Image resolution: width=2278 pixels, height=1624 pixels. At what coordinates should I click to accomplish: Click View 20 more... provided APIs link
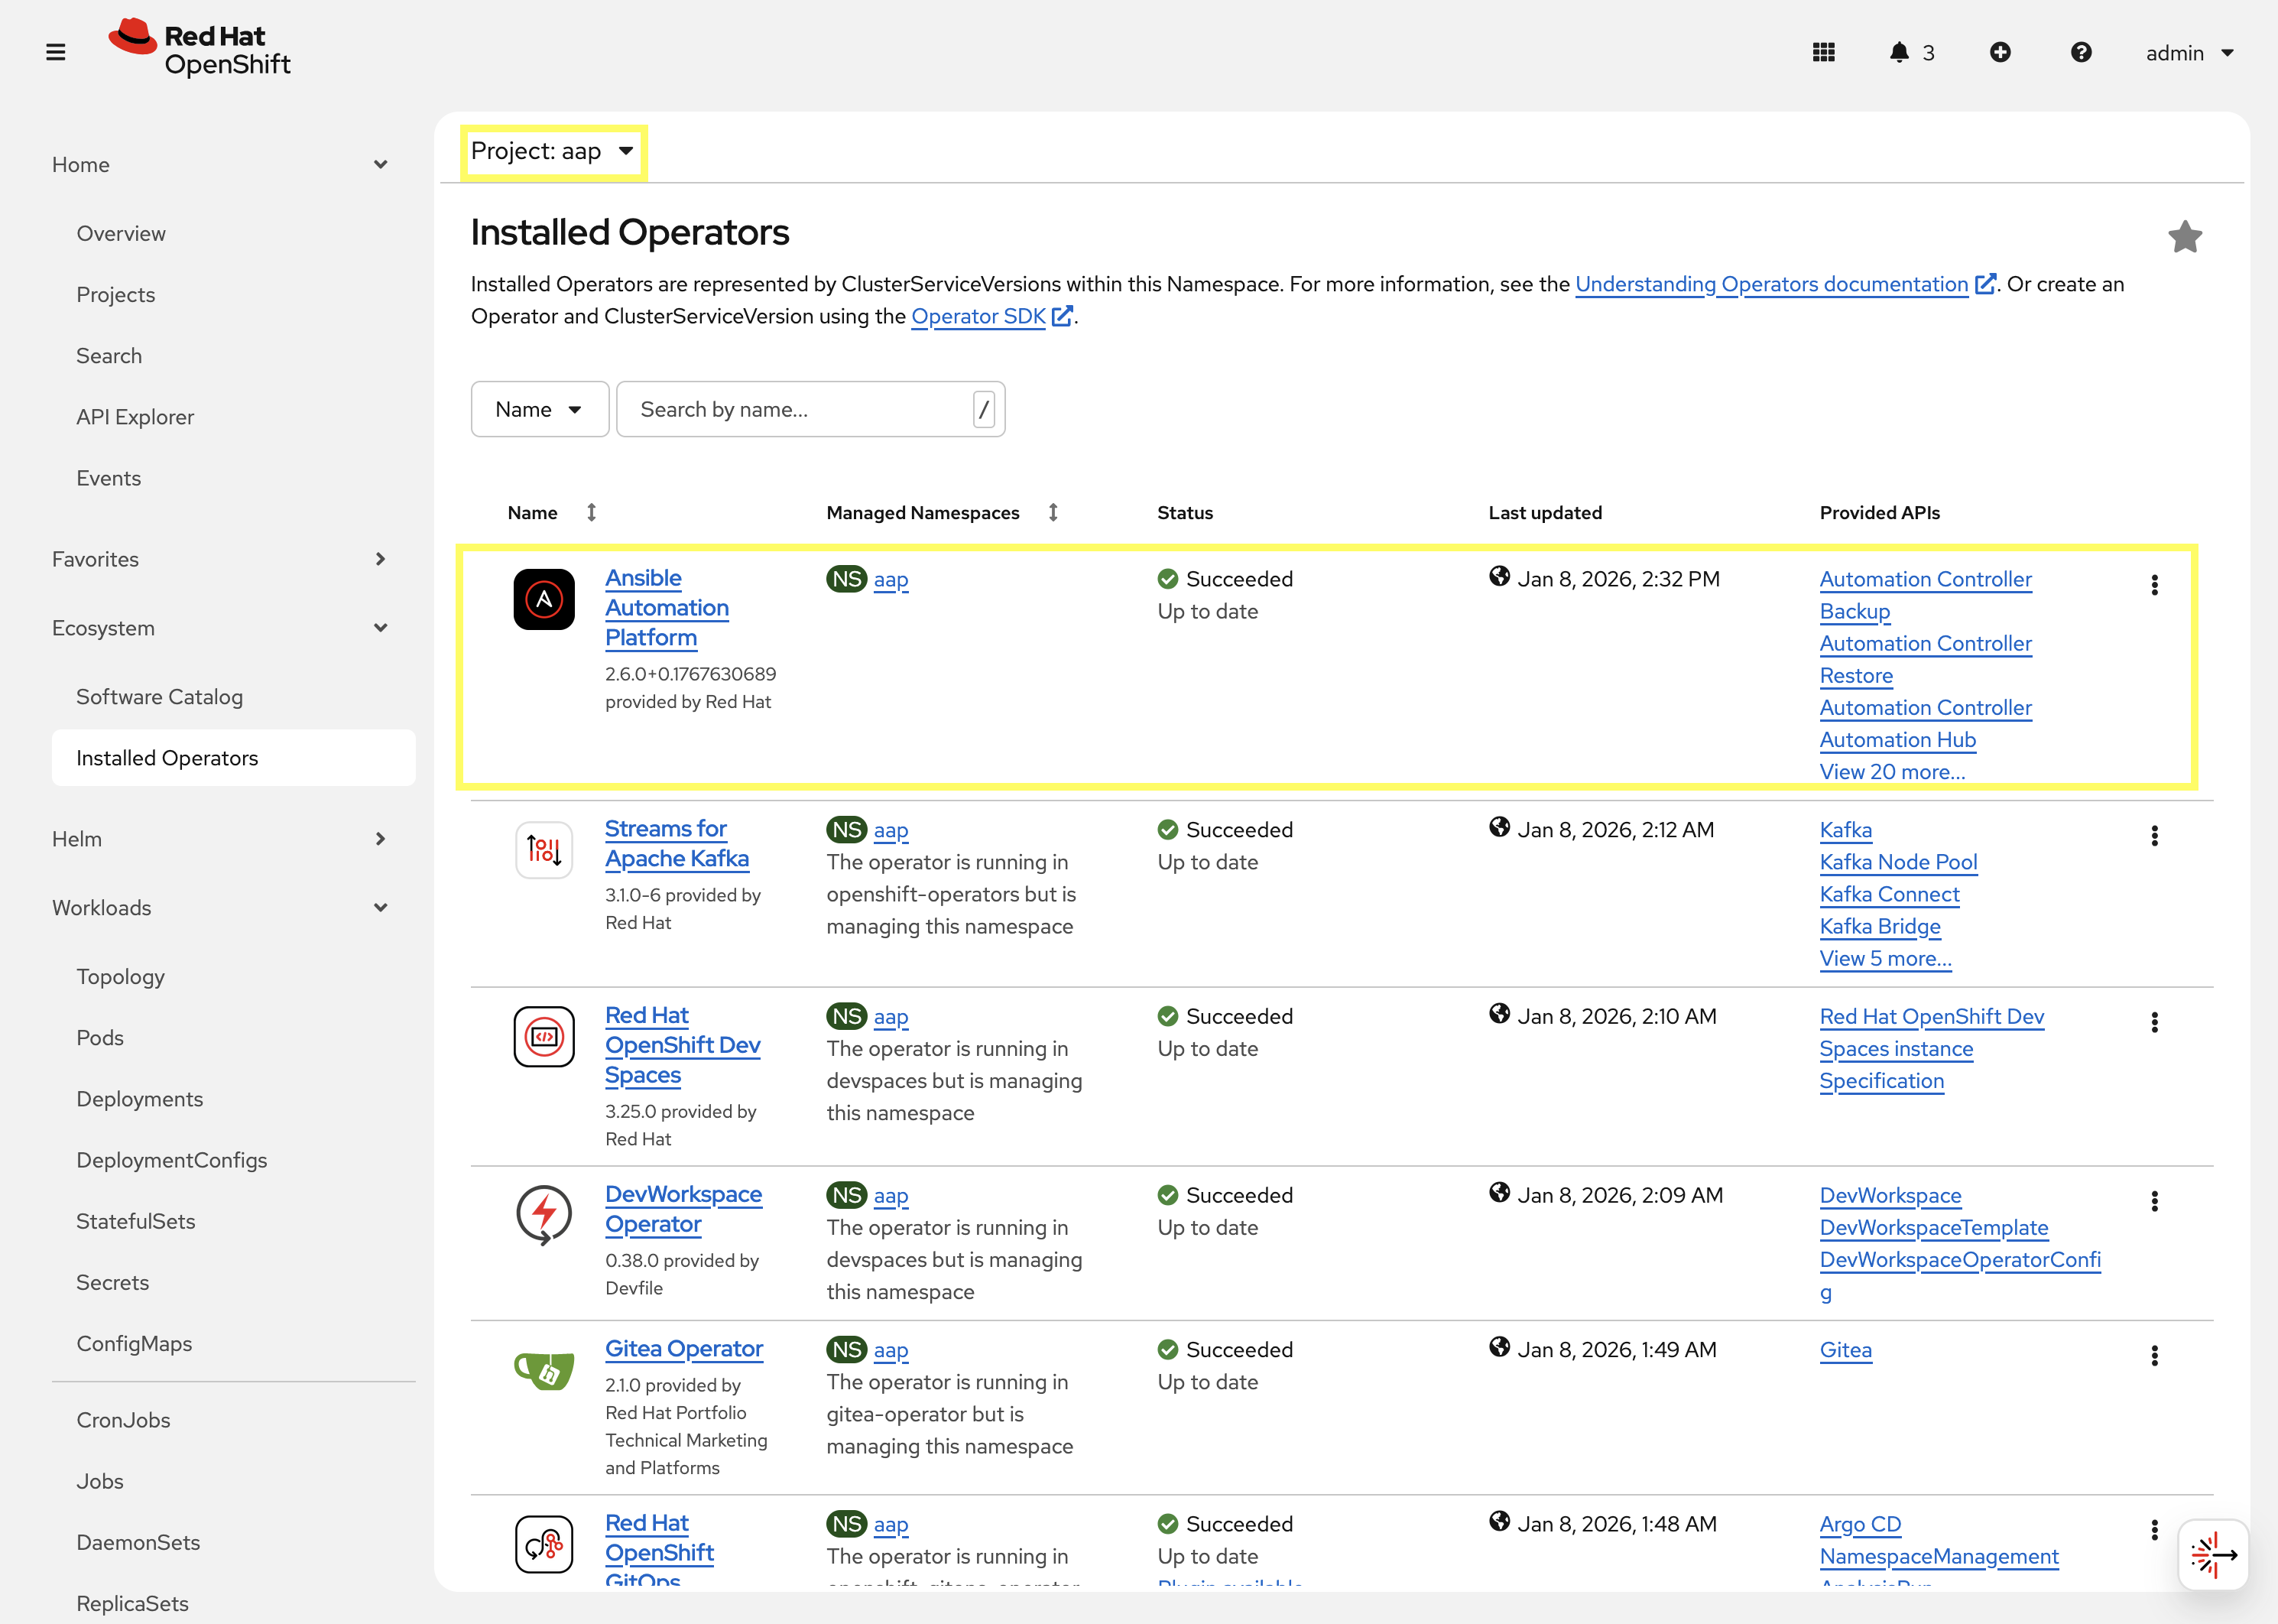[1891, 772]
